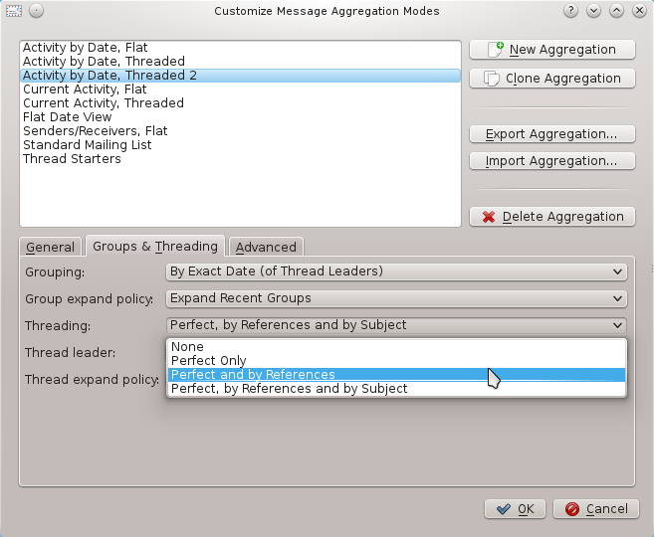Close the Customize Message Aggregation Modes dialog

point(639,11)
